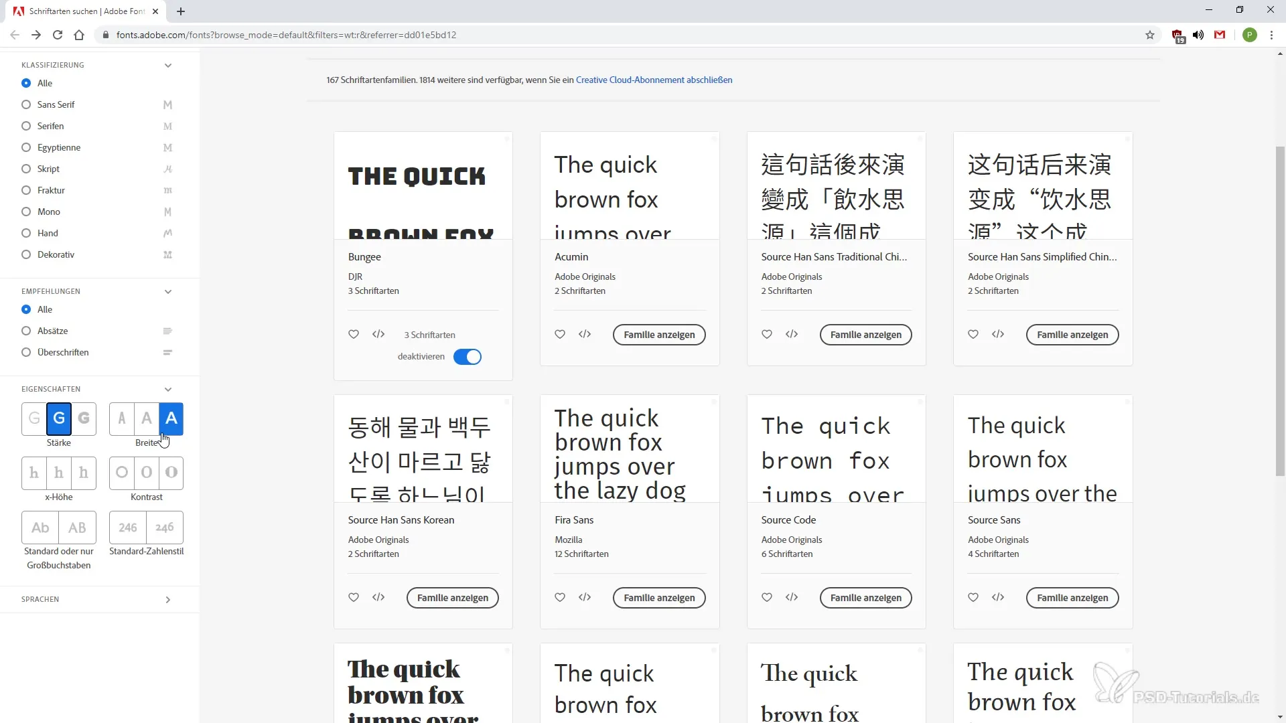Select regular weight G icon under Stärke

click(x=59, y=418)
